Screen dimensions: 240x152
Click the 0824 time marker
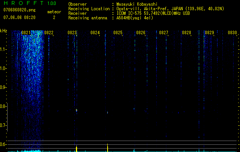click(95, 33)
